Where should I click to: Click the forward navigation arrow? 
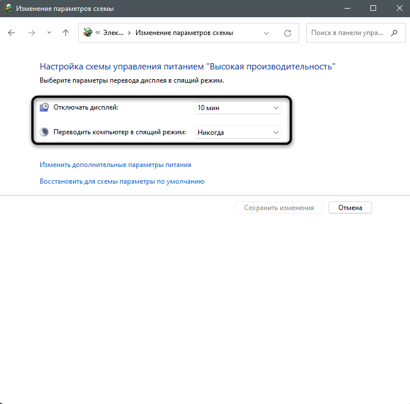(x=32, y=33)
